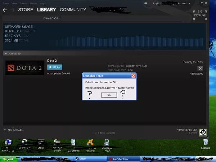
Task: Click OK in Launcher Error dialog
Action: click(x=109, y=95)
